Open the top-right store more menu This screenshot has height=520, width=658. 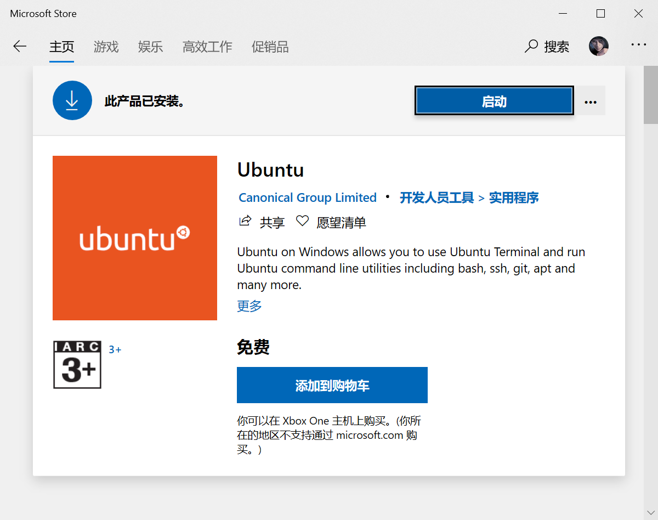[x=638, y=45]
